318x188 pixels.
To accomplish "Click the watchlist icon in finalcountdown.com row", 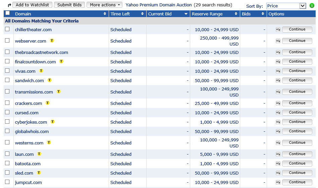I will point(278,62).
